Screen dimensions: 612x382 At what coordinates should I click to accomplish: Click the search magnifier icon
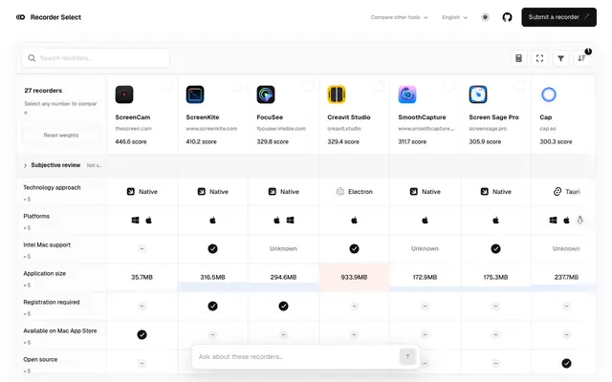click(x=32, y=58)
